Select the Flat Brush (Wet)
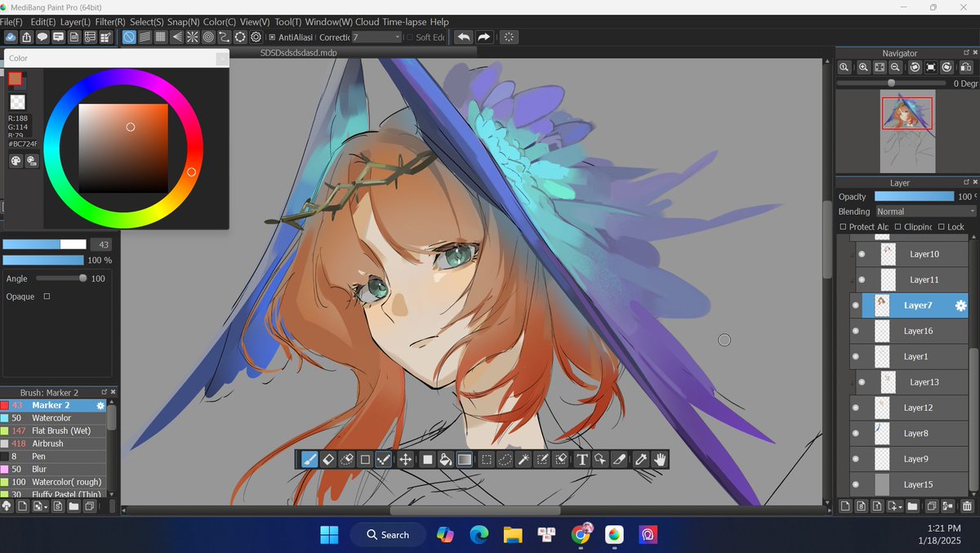The width and height of the screenshot is (980, 553). [x=55, y=430]
